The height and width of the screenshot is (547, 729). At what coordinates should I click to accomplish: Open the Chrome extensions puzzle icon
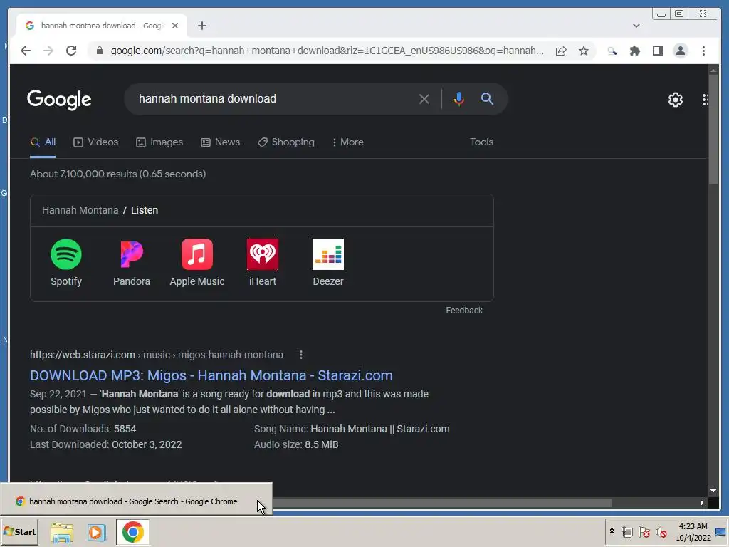634,51
